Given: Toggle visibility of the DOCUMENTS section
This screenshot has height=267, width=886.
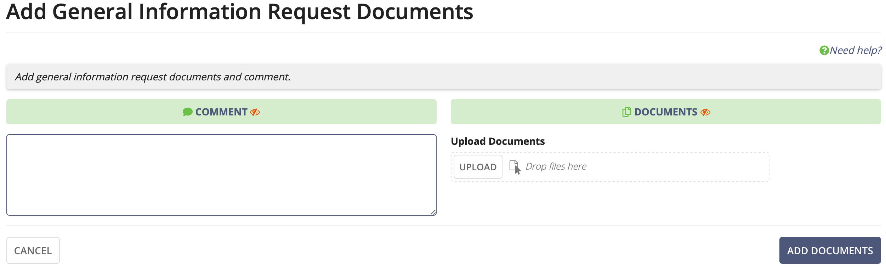Looking at the screenshot, I should (705, 112).
